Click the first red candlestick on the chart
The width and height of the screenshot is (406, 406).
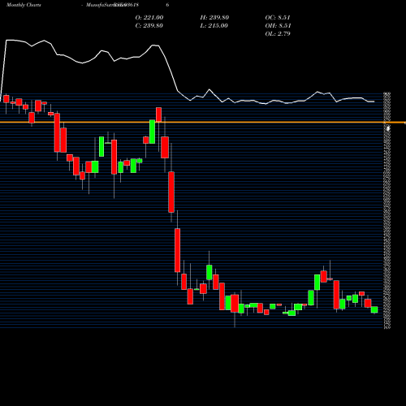click(x=6, y=99)
